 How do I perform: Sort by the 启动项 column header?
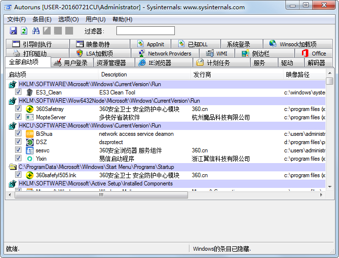click(x=52, y=74)
